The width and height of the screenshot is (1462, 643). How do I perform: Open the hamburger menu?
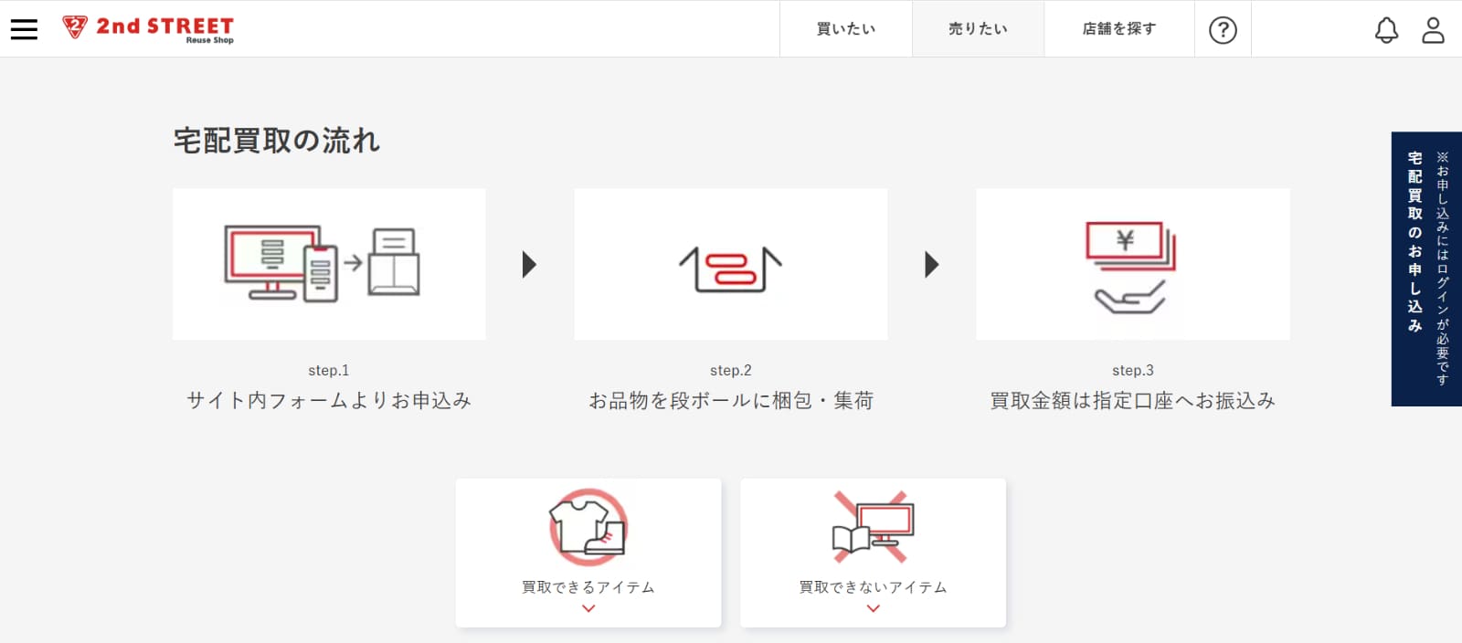tap(24, 29)
